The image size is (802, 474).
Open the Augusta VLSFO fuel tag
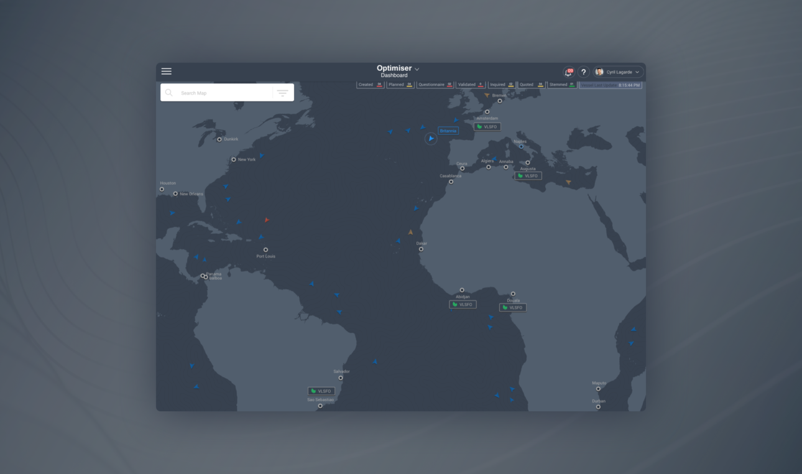tap(528, 176)
